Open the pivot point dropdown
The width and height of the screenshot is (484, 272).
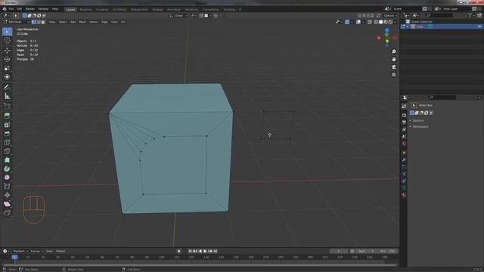tap(194, 15)
